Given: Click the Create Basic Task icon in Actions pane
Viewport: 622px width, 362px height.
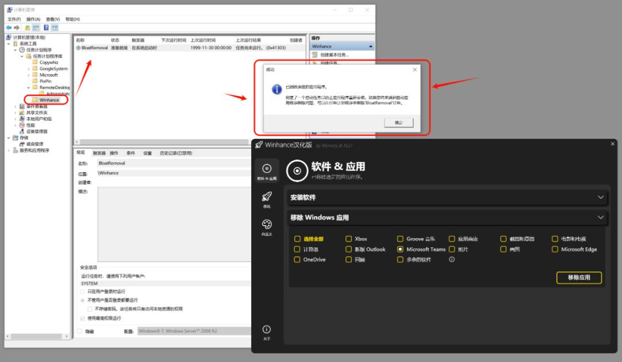Looking at the screenshot, I should pyautogui.click(x=314, y=55).
